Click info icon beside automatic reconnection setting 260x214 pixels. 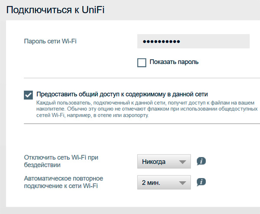201,182
